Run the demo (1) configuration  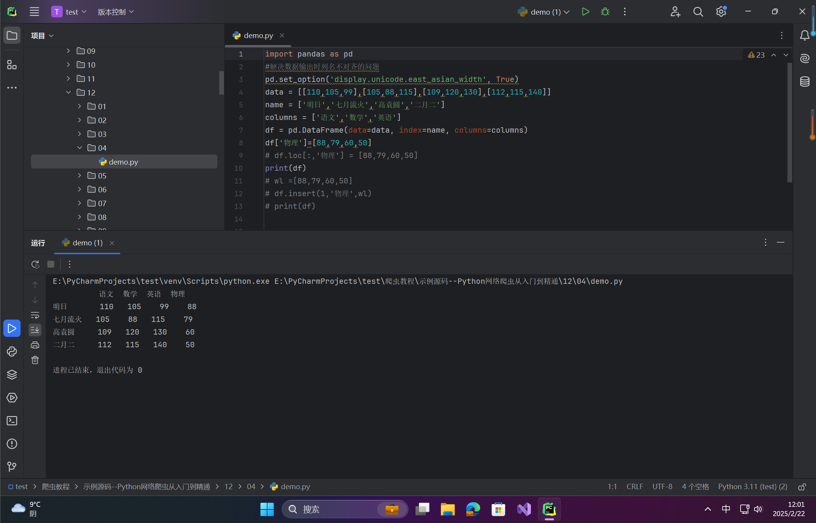click(585, 12)
